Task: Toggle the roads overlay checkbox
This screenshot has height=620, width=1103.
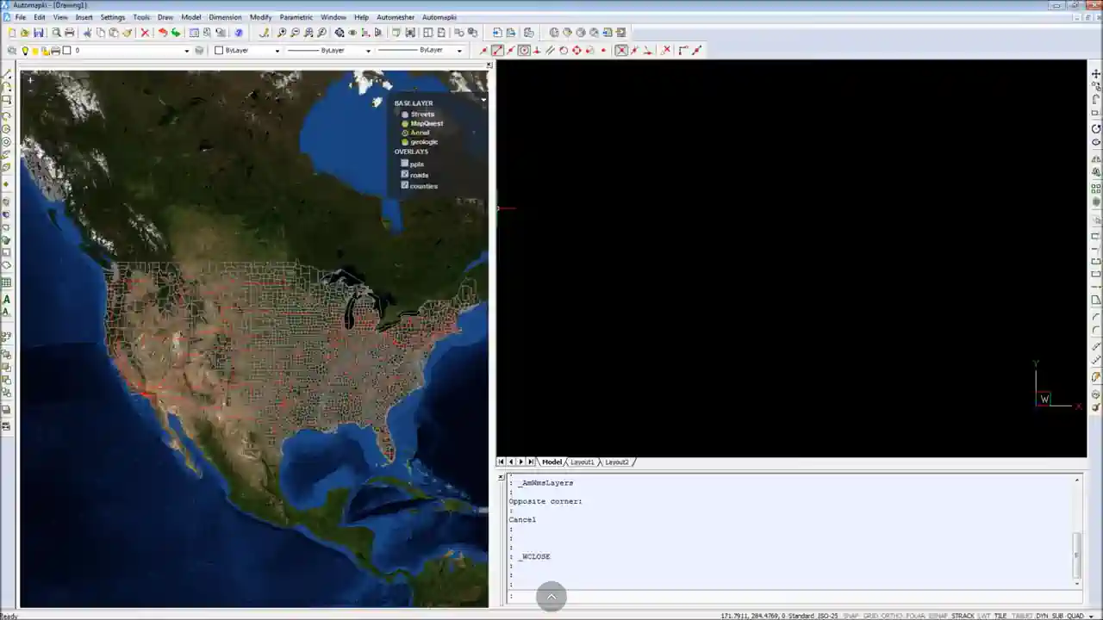Action: pyautogui.click(x=405, y=175)
